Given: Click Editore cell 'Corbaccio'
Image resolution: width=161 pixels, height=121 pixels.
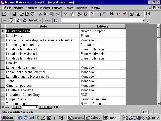Looking at the screenshot, I should point(103,45).
